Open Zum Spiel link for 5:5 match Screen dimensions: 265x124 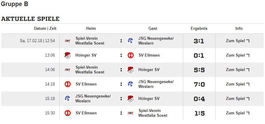(238, 70)
